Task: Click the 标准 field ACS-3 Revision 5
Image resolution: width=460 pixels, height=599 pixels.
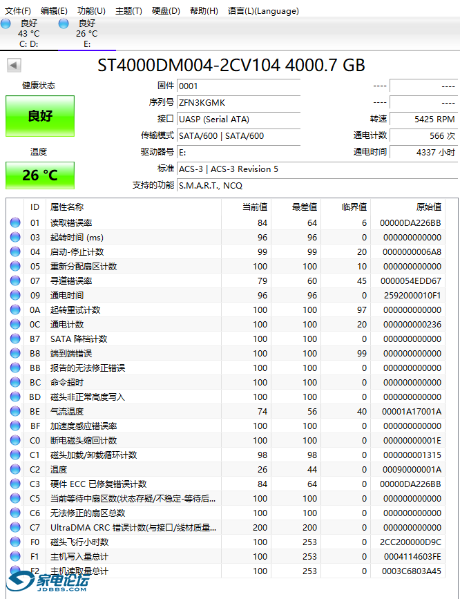Action: pyautogui.click(x=318, y=169)
